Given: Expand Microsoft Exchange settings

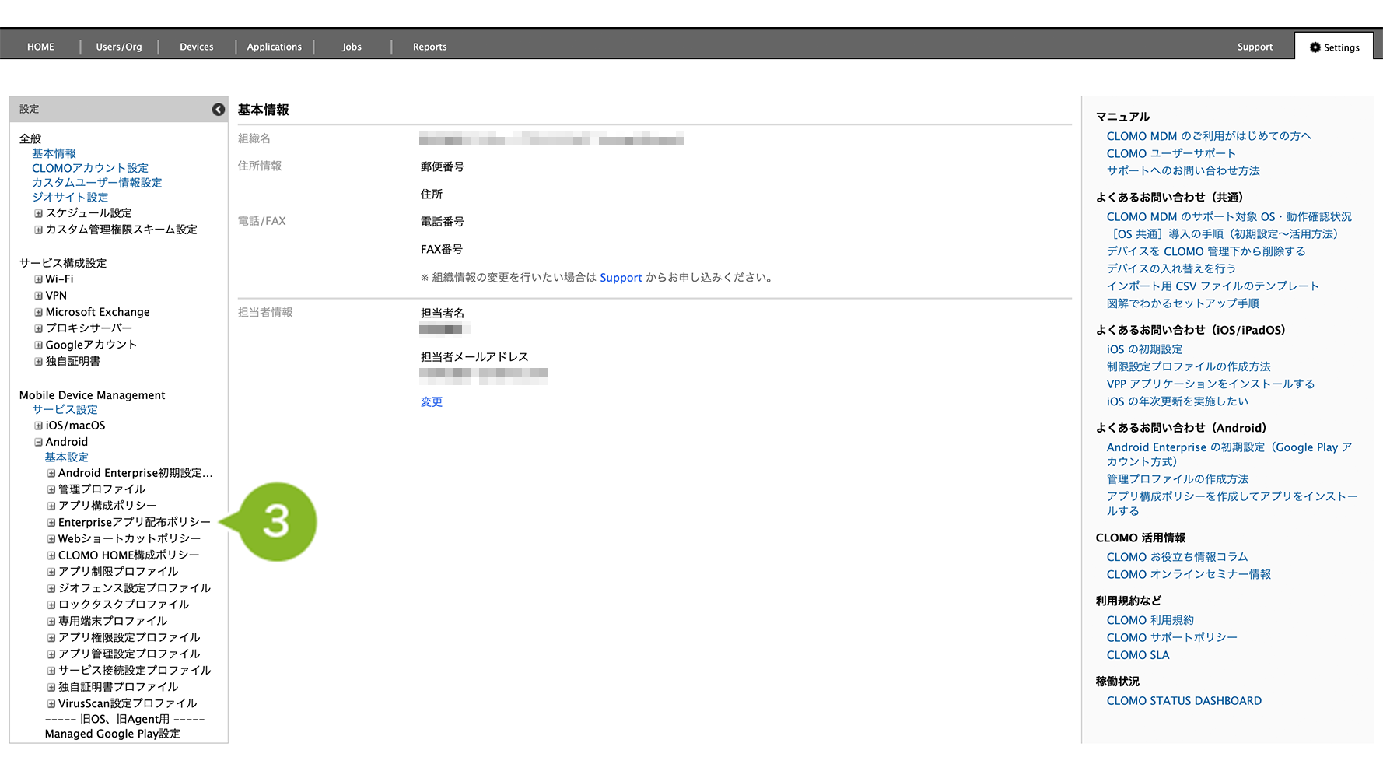Looking at the screenshot, I should [x=38, y=312].
